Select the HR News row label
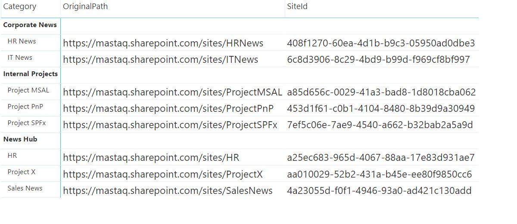The width and height of the screenshot is (517, 224). 22,41
